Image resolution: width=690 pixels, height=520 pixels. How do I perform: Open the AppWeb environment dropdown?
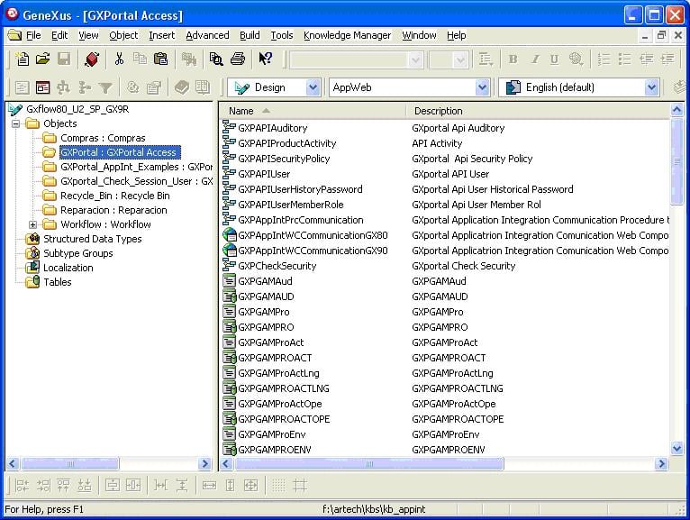(482, 87)
